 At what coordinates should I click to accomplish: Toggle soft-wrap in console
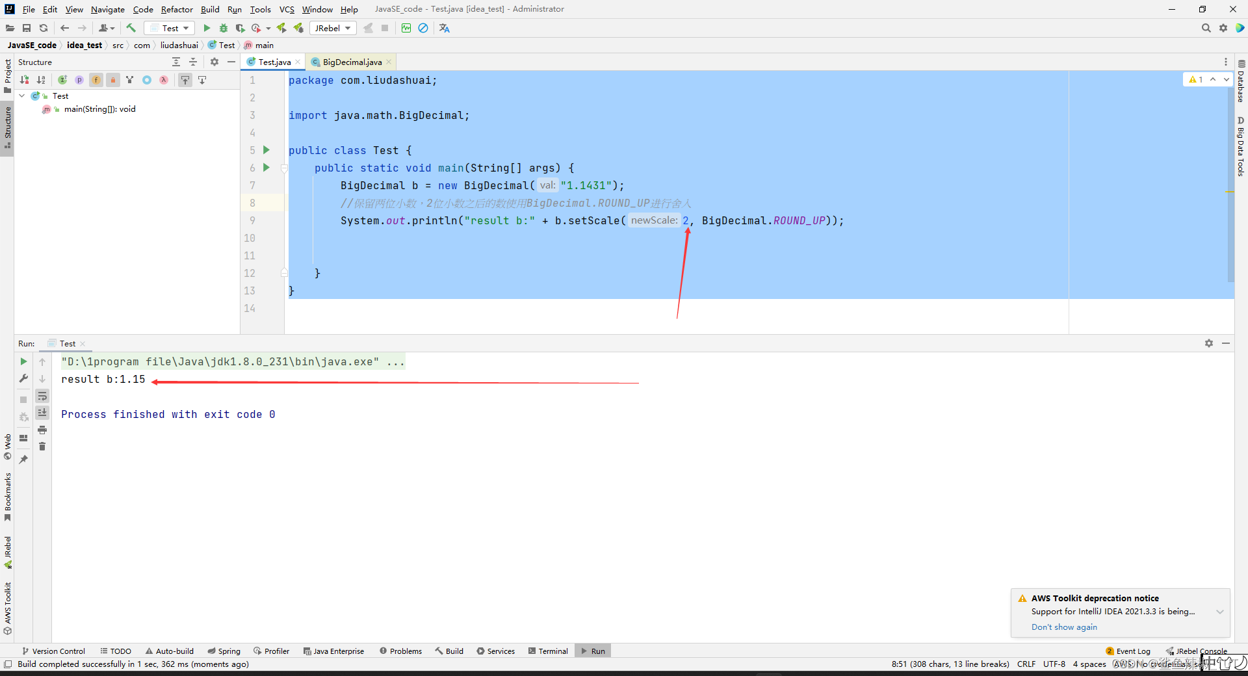coord(42,396)
